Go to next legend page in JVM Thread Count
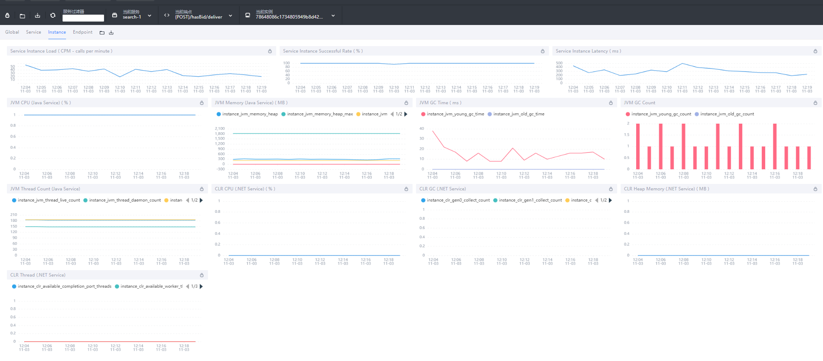Image resolution: width=823 pixels, height=361 pixels. click(x=201, y=200)
